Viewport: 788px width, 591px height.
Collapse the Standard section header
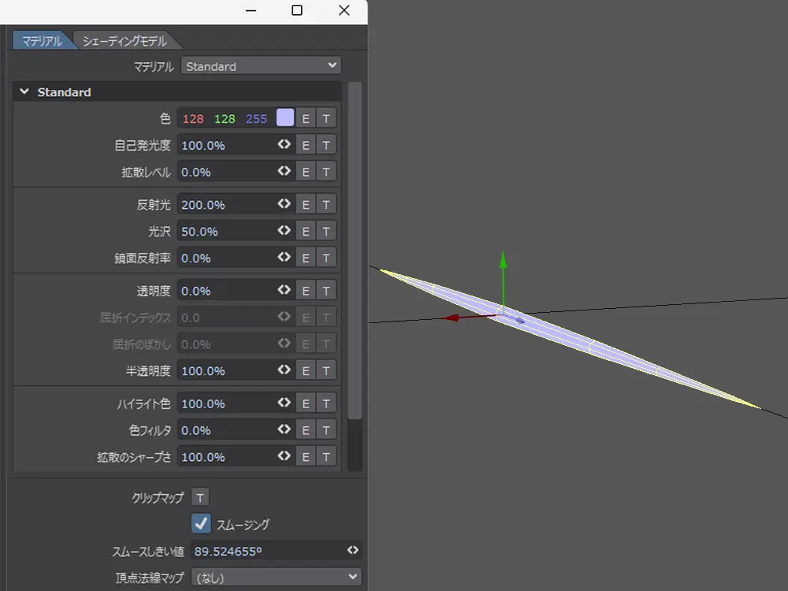25,92
